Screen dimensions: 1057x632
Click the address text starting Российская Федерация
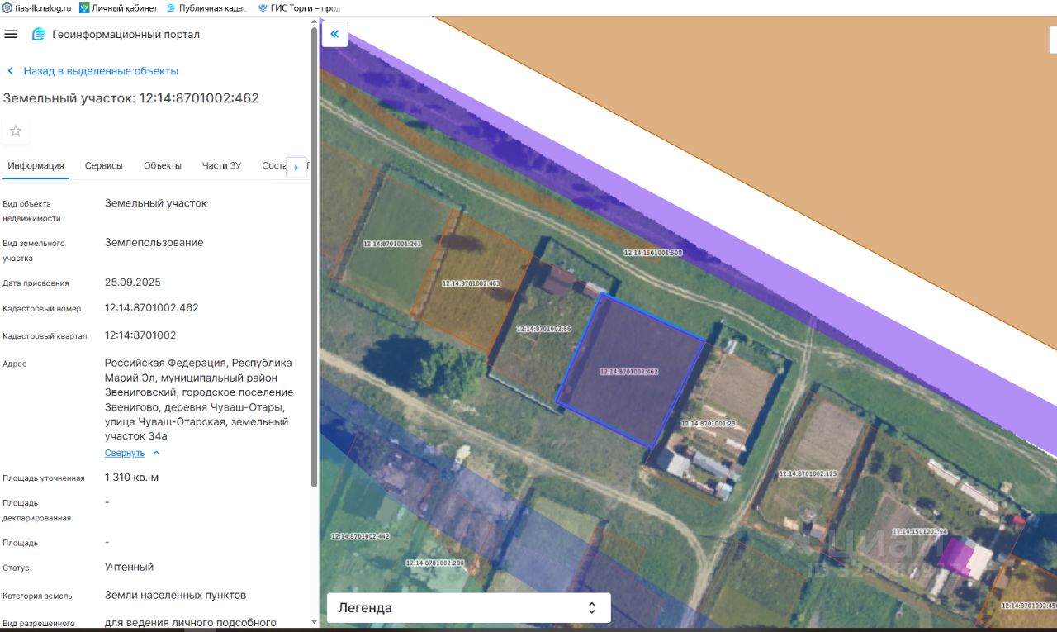(x=199, y=400)
